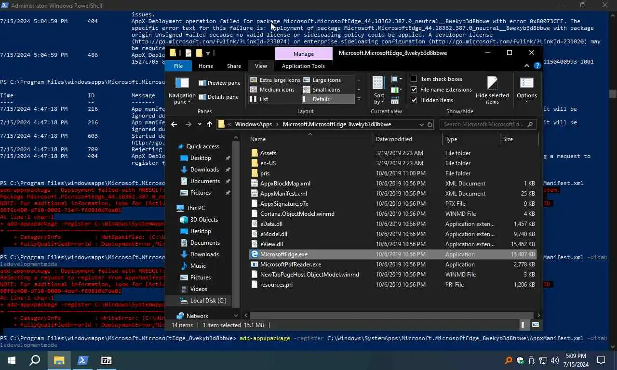Click Hide selected items button
The image size is (617, 370).
pos(492,90)
